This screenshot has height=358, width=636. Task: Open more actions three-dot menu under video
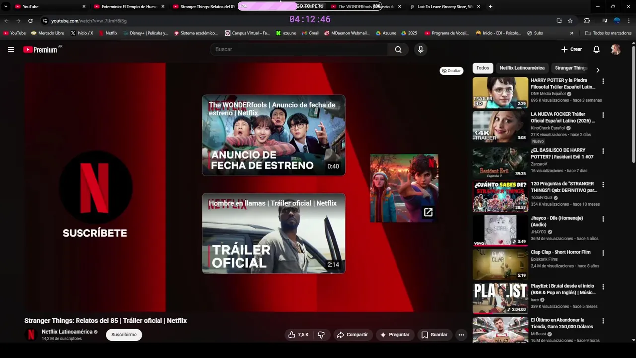[x=461, y=335]
